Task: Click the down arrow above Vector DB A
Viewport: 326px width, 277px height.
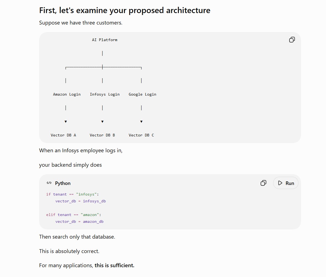Action: [66, 121]
